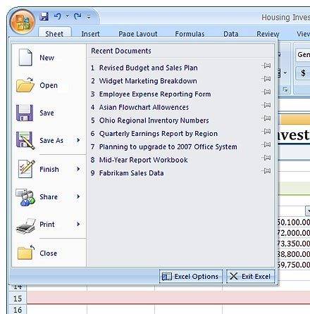Image resolution: width=310 pixels, height=314 pixels.
Task: Open the Customize Quick Access Toolbar dropdown
Action: [89, 17]
